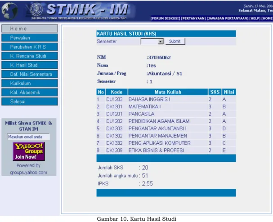The image size is (273, 222).
Task: Open Home in sidebar menu
Action: pos(30,28)
